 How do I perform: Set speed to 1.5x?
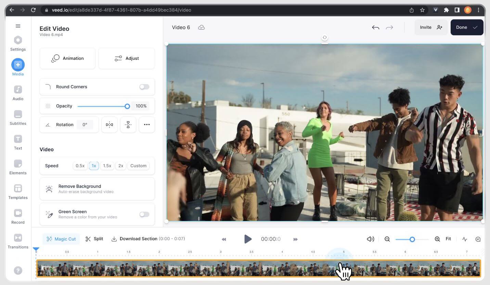pyautogui.click(x=107, y=166)
